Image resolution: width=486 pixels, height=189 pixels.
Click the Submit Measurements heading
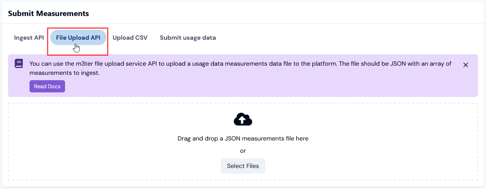(48, 14)
